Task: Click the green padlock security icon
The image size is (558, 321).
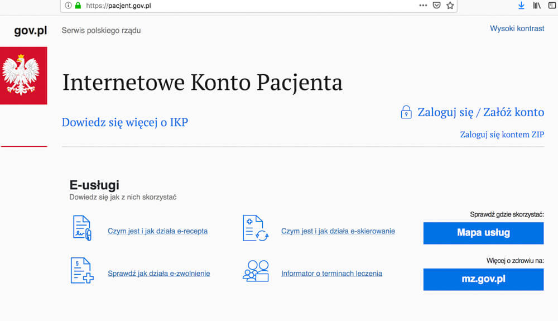Action: 78,6
